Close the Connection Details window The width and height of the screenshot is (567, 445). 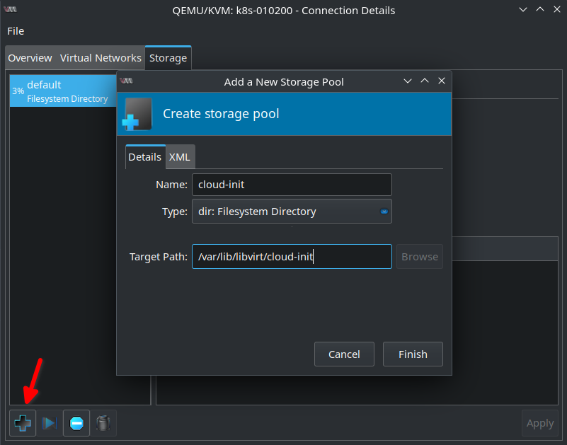pyautogui.click(x=557, y=9)
